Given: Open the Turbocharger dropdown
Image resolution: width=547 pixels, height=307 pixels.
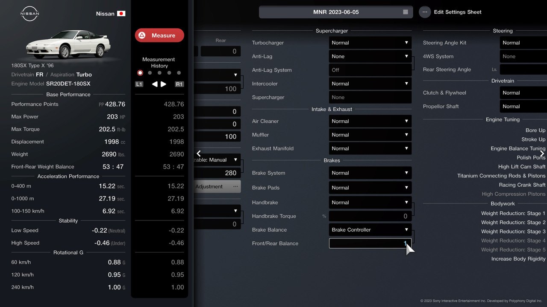Looking at the screenshot, I should [x=371, y=43].
